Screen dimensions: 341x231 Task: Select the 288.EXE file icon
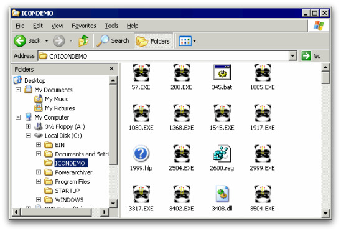tap(182, 73)
